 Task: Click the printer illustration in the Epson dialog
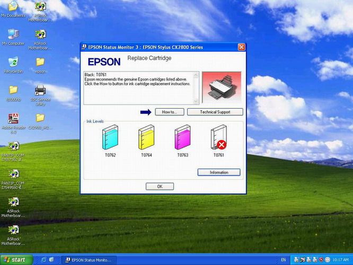coord(222,87)
